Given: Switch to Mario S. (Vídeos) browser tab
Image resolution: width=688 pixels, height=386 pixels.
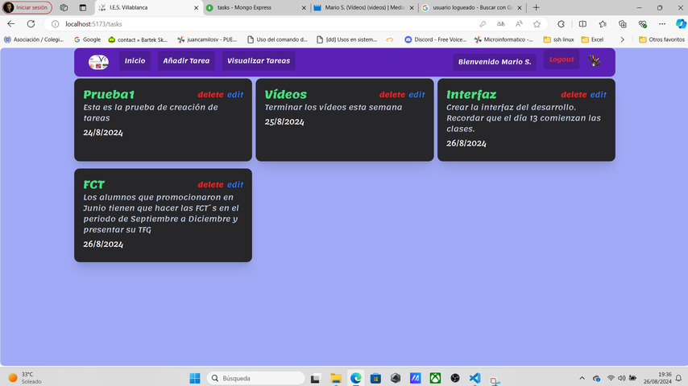Looking at the screenshot, I should pyautogui.click(x=364, y=7).
